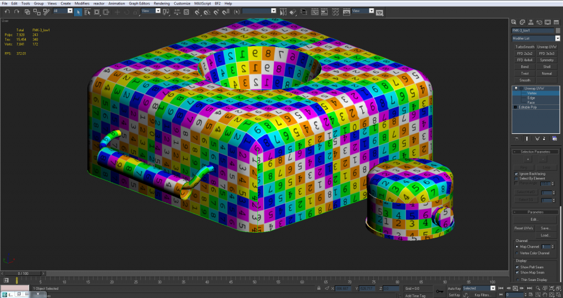Open the Graph Editors menu
563x298 pixels.
140,3
